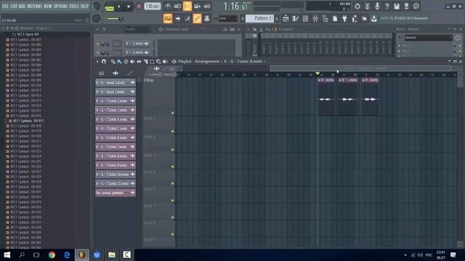
Task: Open the VIEW menu
Action: (48, 6)
